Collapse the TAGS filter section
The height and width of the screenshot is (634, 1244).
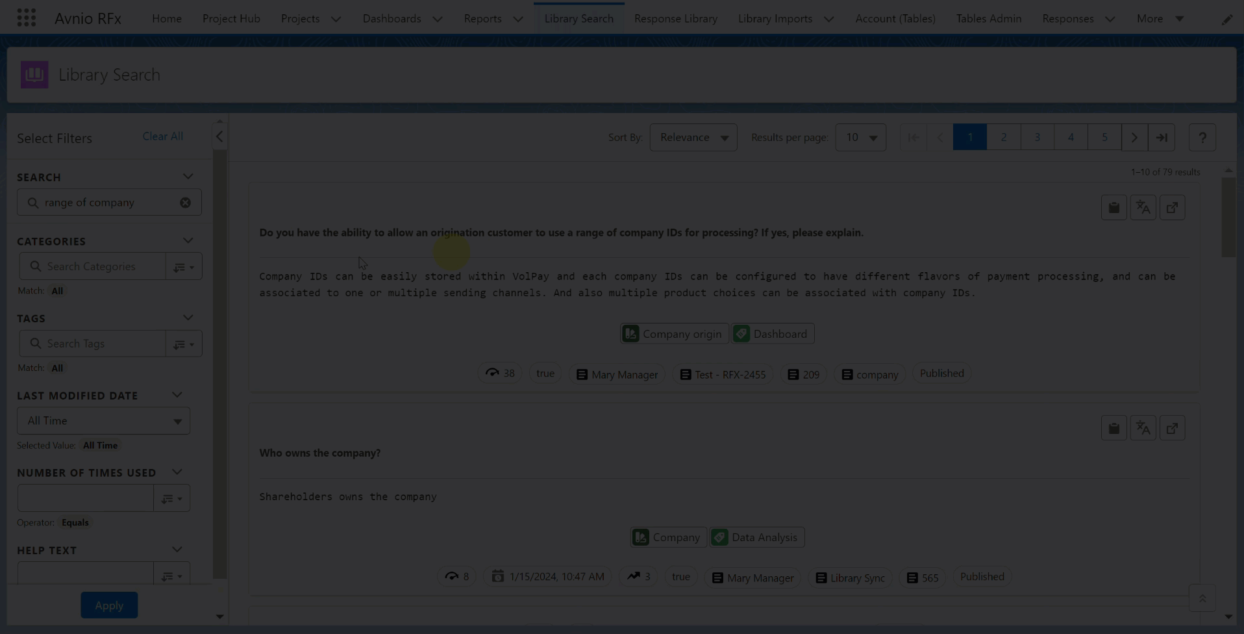[188, 318]
